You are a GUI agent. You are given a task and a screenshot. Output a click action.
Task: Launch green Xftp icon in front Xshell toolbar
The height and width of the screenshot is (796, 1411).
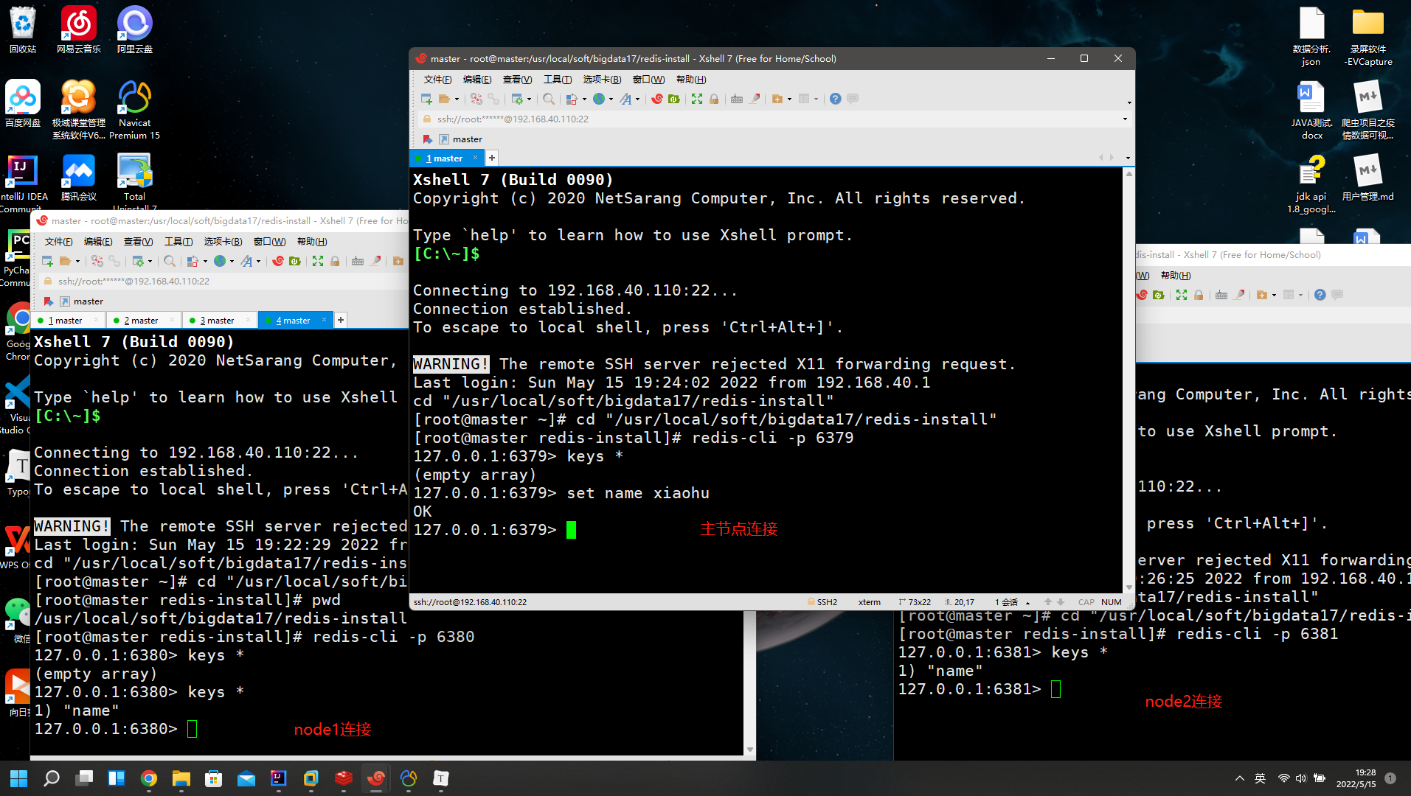click(x=674, y=99)
